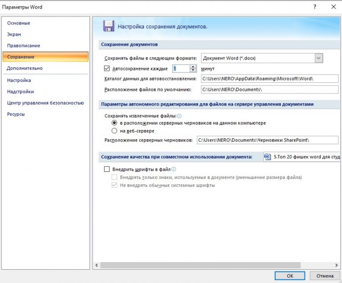
Task: Select the на веб-сервере radio option
Action: (x=114, y=131)
